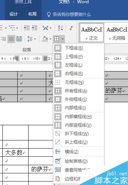Screen dimensions: 128x185
Task: Click 的萨芬 cell in the shaded table
Action: pyautogui.click(x=116, y=91)
